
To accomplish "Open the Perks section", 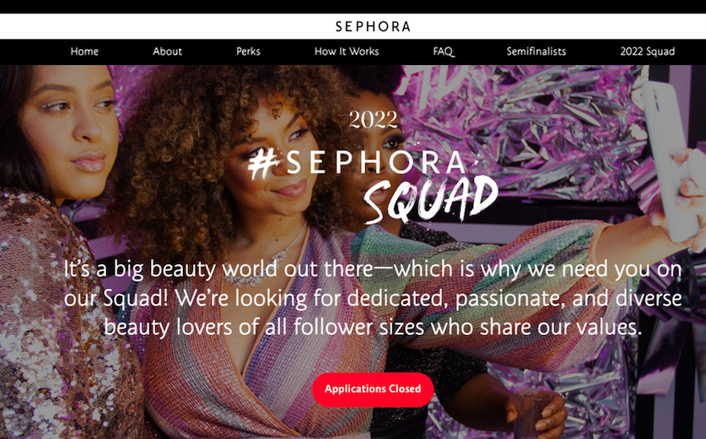I will click(x=248, y=51).
